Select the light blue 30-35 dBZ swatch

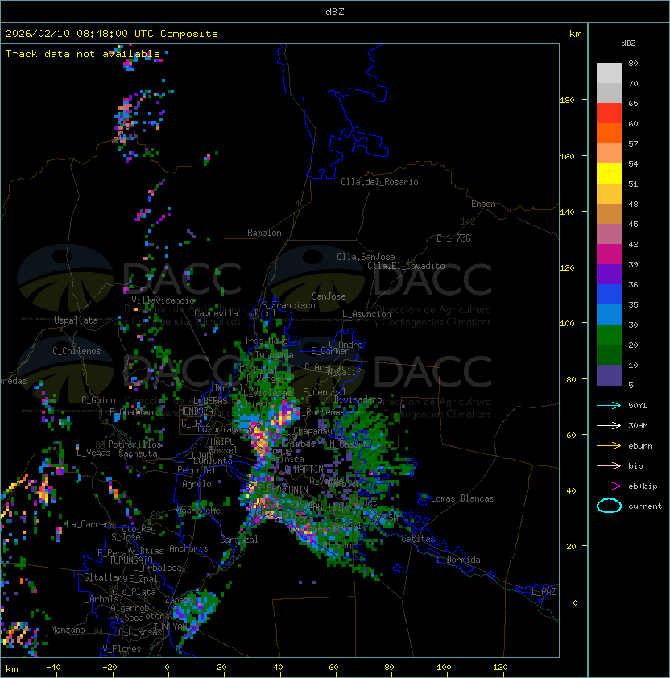pos(609,315)
